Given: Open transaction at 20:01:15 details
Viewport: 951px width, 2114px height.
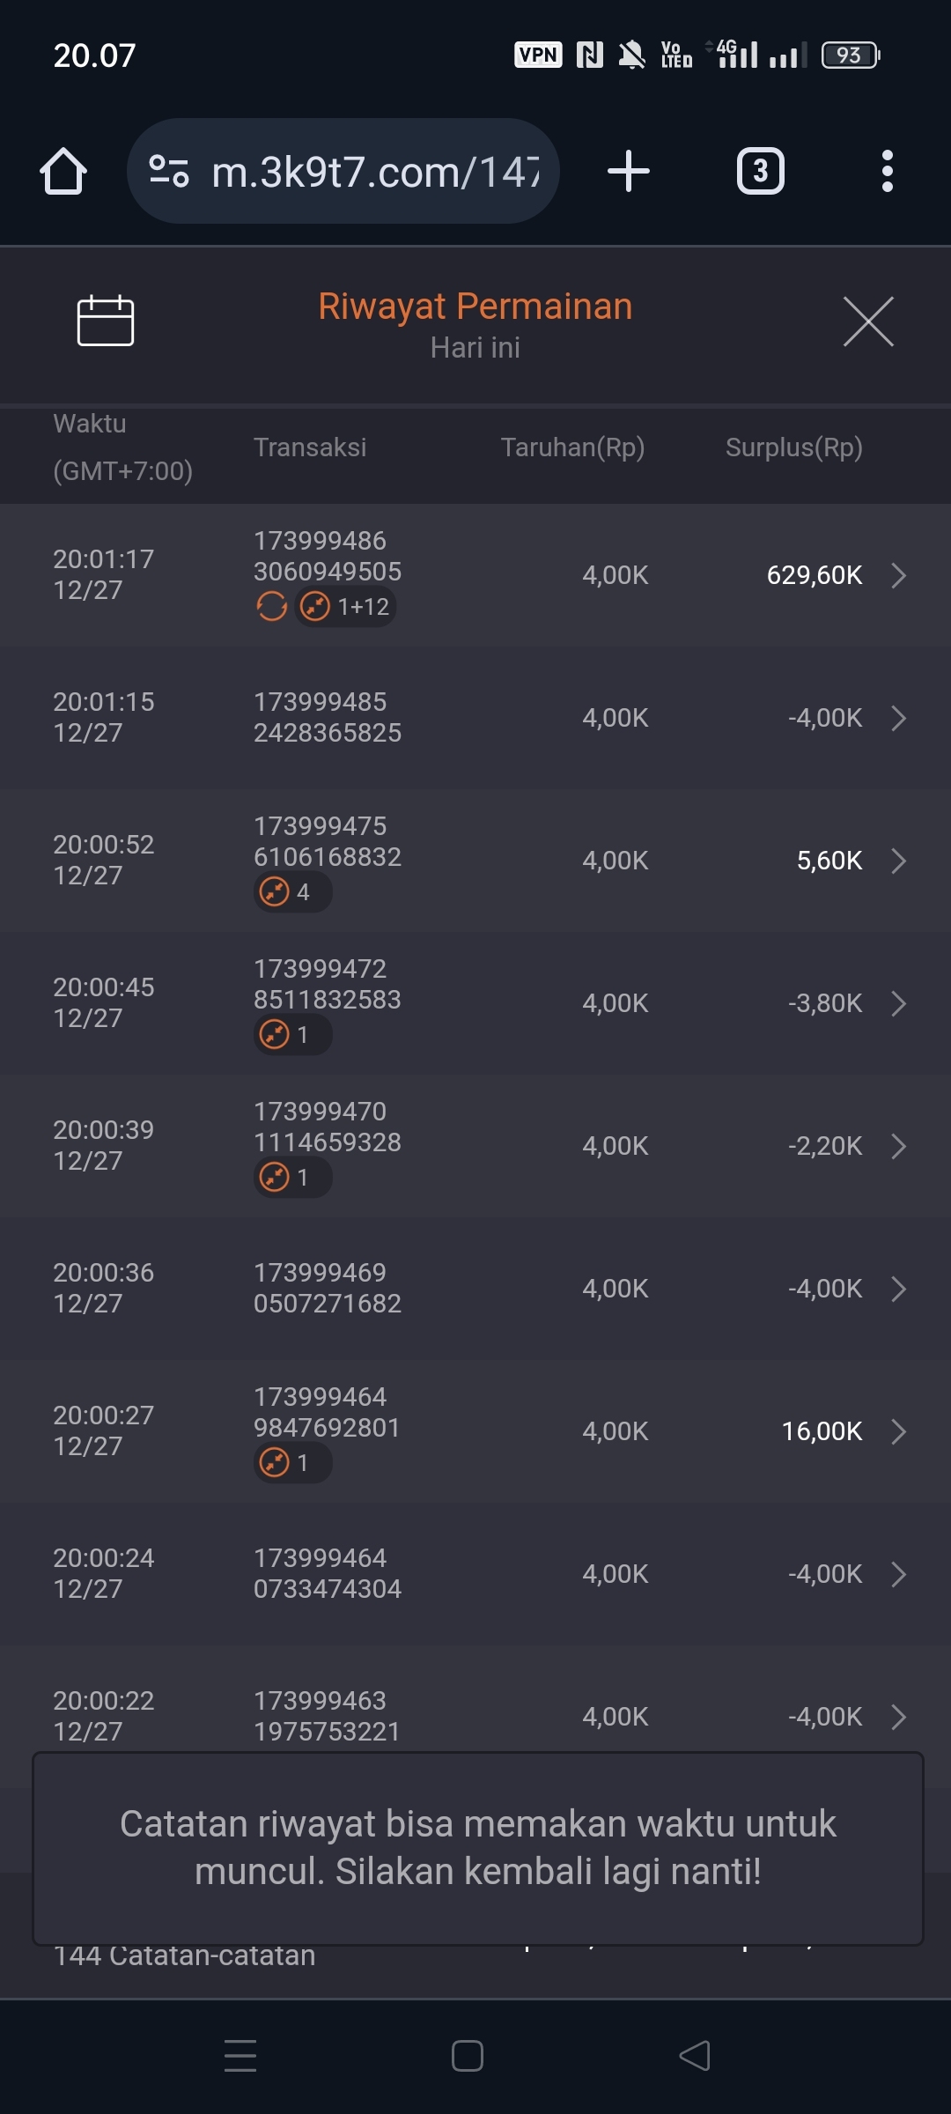Looking at the screenshot, I should tap(475, 718).
